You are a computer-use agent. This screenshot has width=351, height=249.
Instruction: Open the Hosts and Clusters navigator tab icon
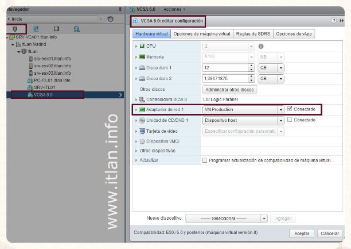click(x=14, y=28)
